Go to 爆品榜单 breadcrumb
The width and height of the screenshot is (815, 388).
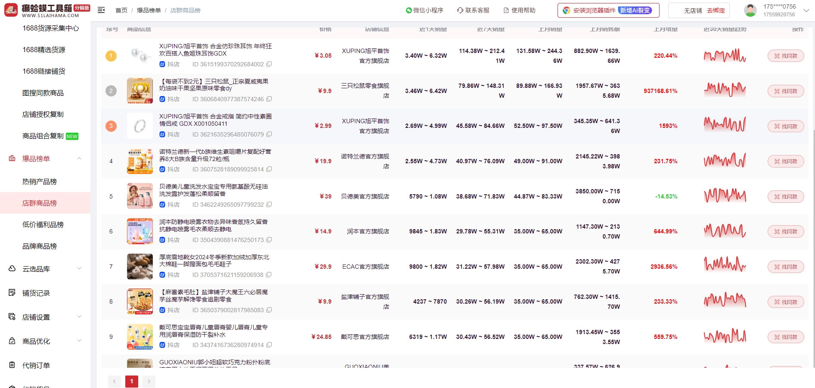point(149,10)
